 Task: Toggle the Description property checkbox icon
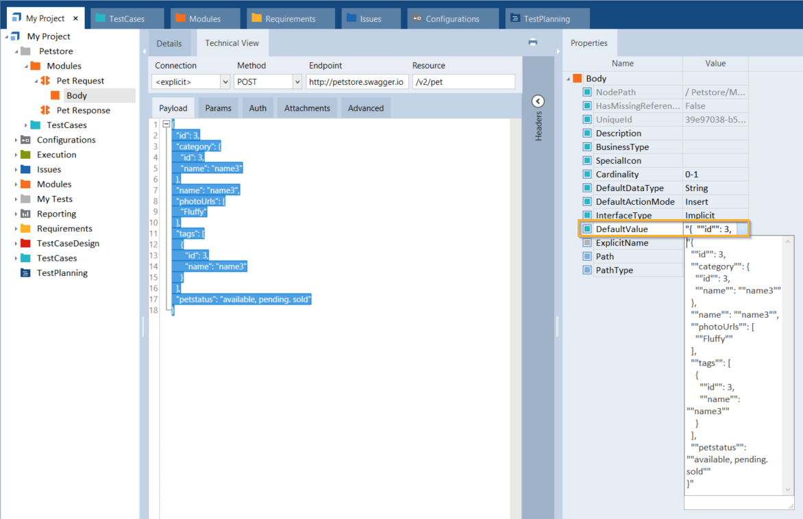(586, 134)
